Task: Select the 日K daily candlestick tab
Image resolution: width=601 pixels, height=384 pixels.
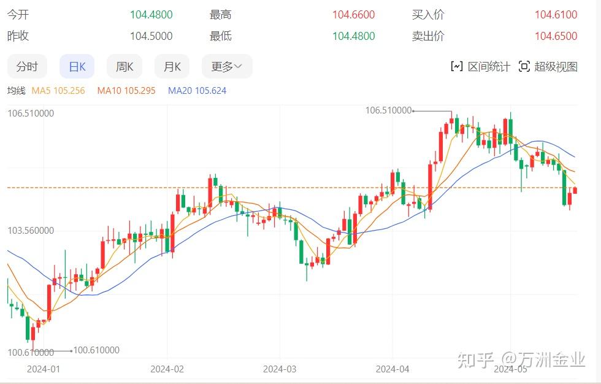Action: (x=77, y=67)
